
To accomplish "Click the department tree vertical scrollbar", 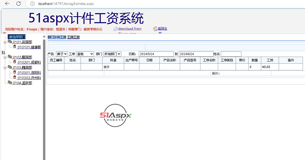I will tap(44, 99).
